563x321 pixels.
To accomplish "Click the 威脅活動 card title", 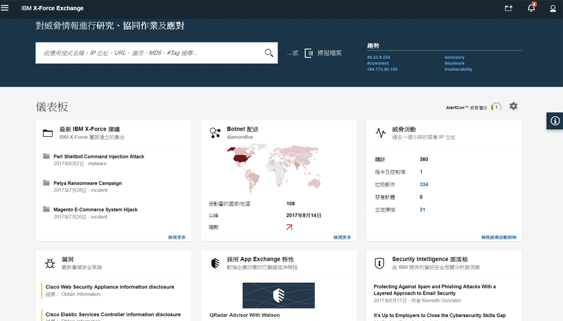I will [x=404, y=129].
